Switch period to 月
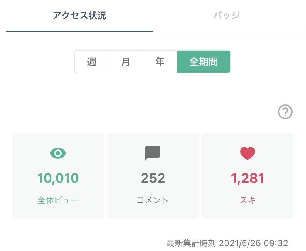 (126, 62)
